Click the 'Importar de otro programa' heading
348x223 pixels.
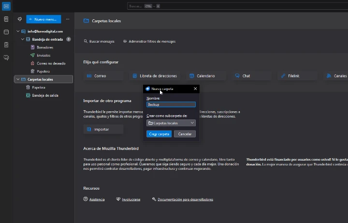[107, 101]
